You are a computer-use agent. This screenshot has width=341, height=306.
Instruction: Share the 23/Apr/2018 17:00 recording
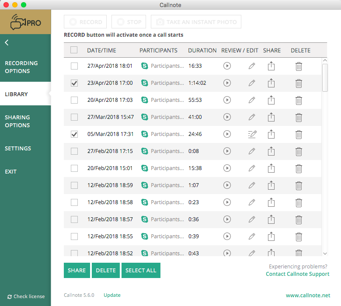click(x=271, y=83)
